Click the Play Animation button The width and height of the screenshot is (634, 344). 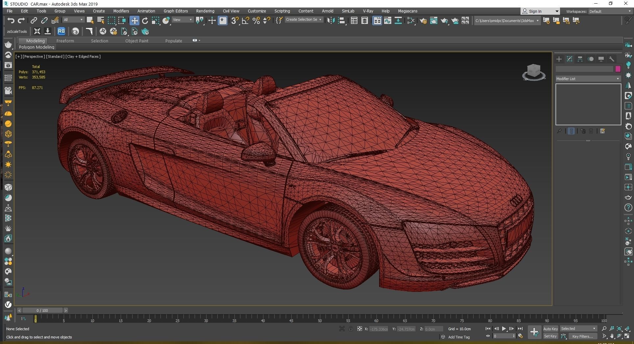click(x=504, y=329)
